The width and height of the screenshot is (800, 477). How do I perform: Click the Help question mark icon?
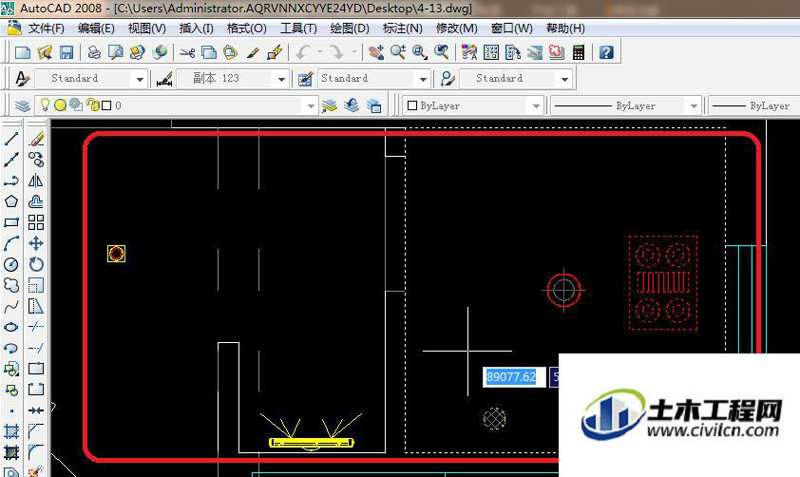[605, 52]
